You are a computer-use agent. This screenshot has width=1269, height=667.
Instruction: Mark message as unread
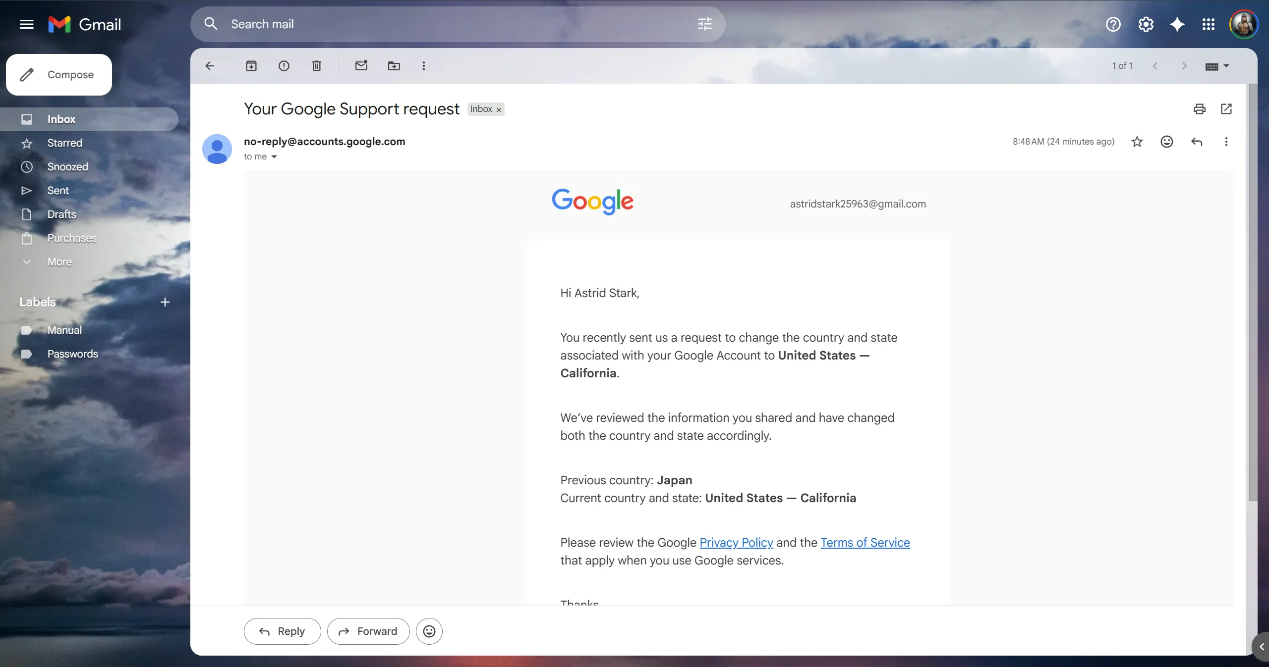point(361,66)
